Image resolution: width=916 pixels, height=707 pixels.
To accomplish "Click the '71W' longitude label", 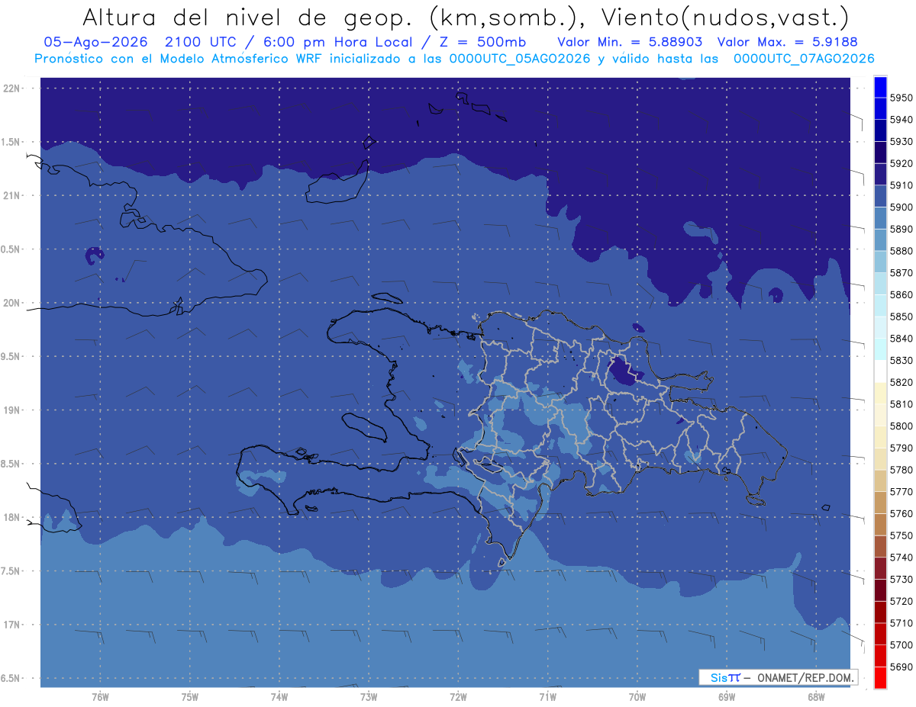I will pyautogui.click(x=548, y=697).
